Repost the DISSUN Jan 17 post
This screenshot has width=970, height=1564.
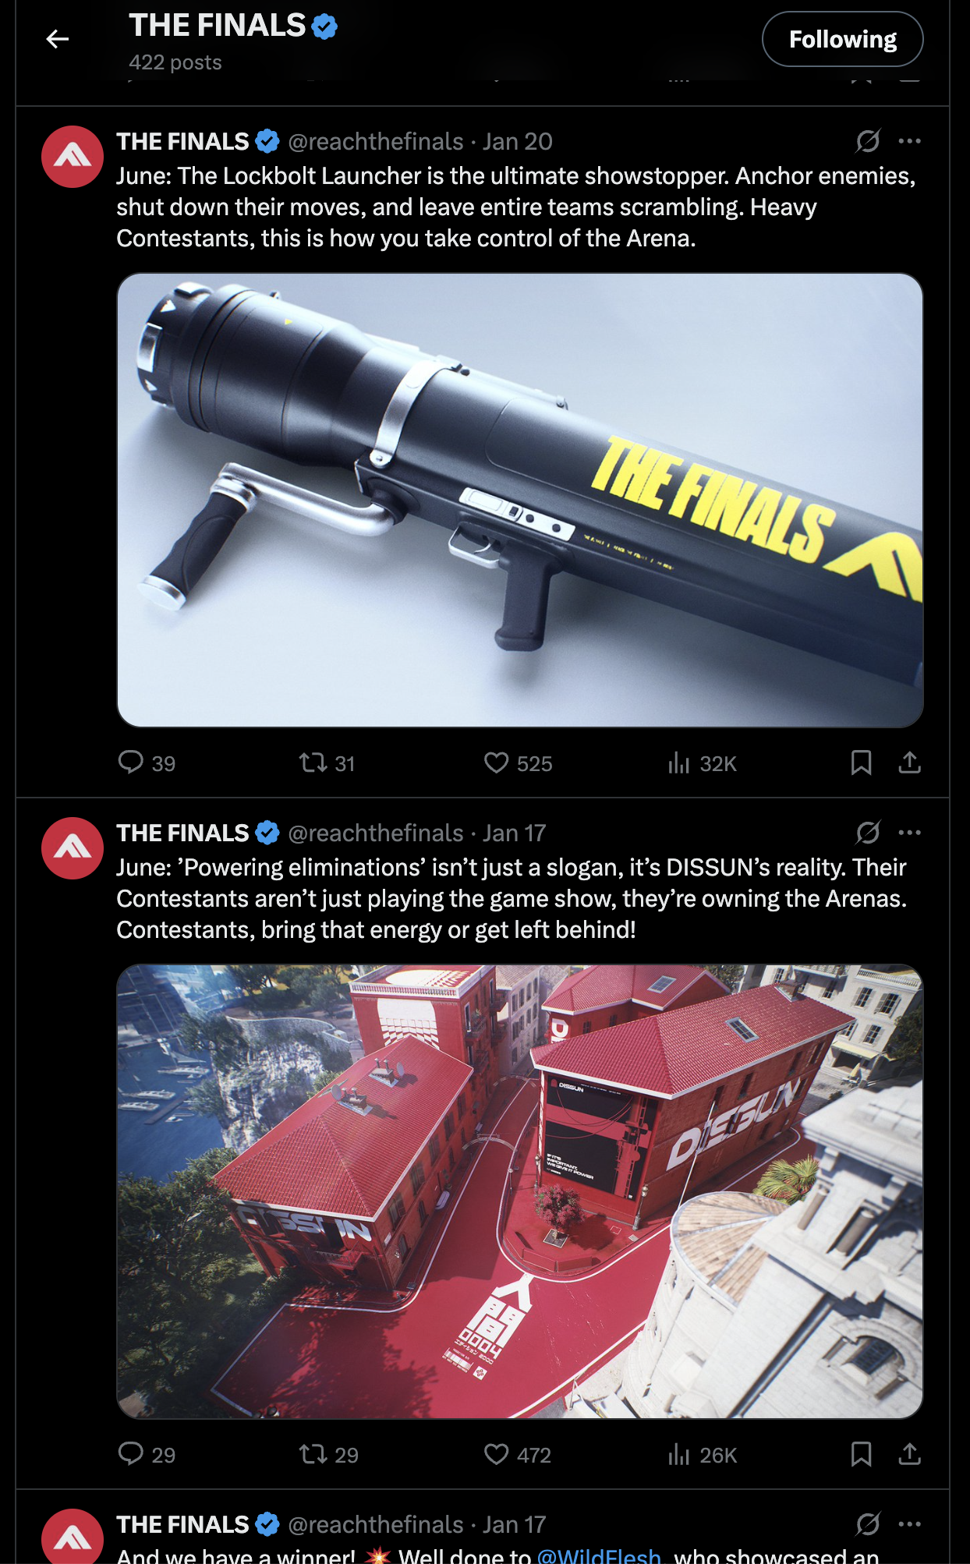(x=328, y=1454)
